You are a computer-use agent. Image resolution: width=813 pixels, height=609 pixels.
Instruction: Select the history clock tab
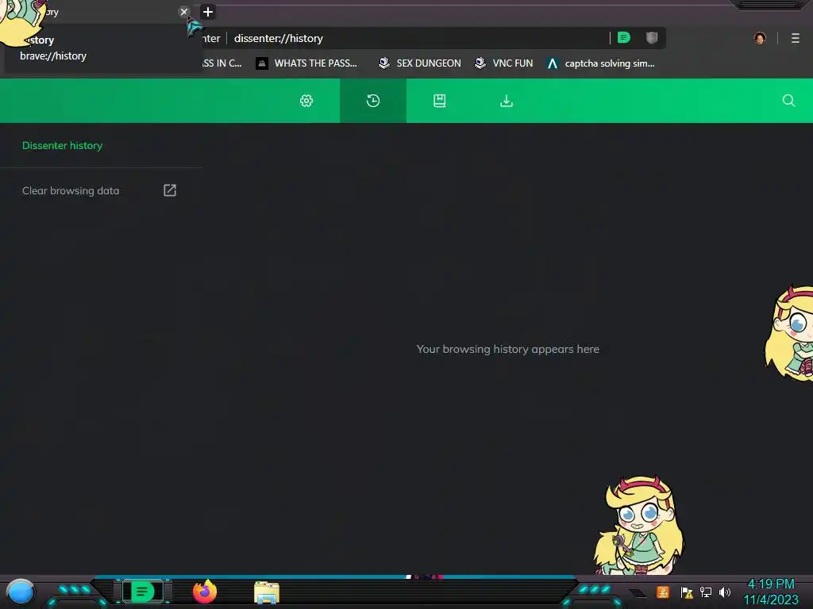[373, 101]
